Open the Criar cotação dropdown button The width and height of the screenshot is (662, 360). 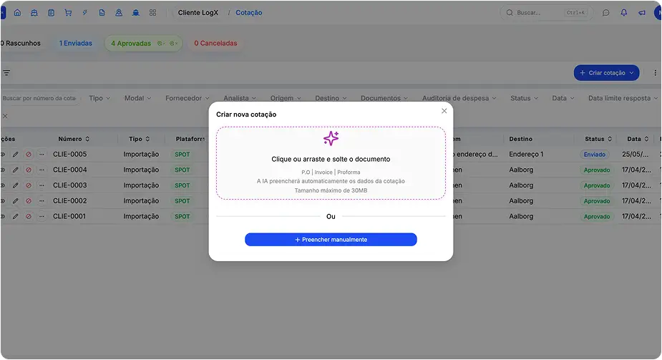[606, 72]
